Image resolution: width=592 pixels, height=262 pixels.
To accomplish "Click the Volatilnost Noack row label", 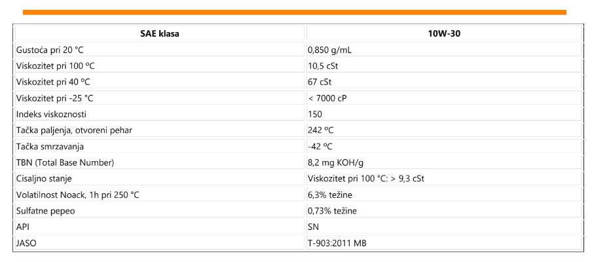I will (77, 195).
